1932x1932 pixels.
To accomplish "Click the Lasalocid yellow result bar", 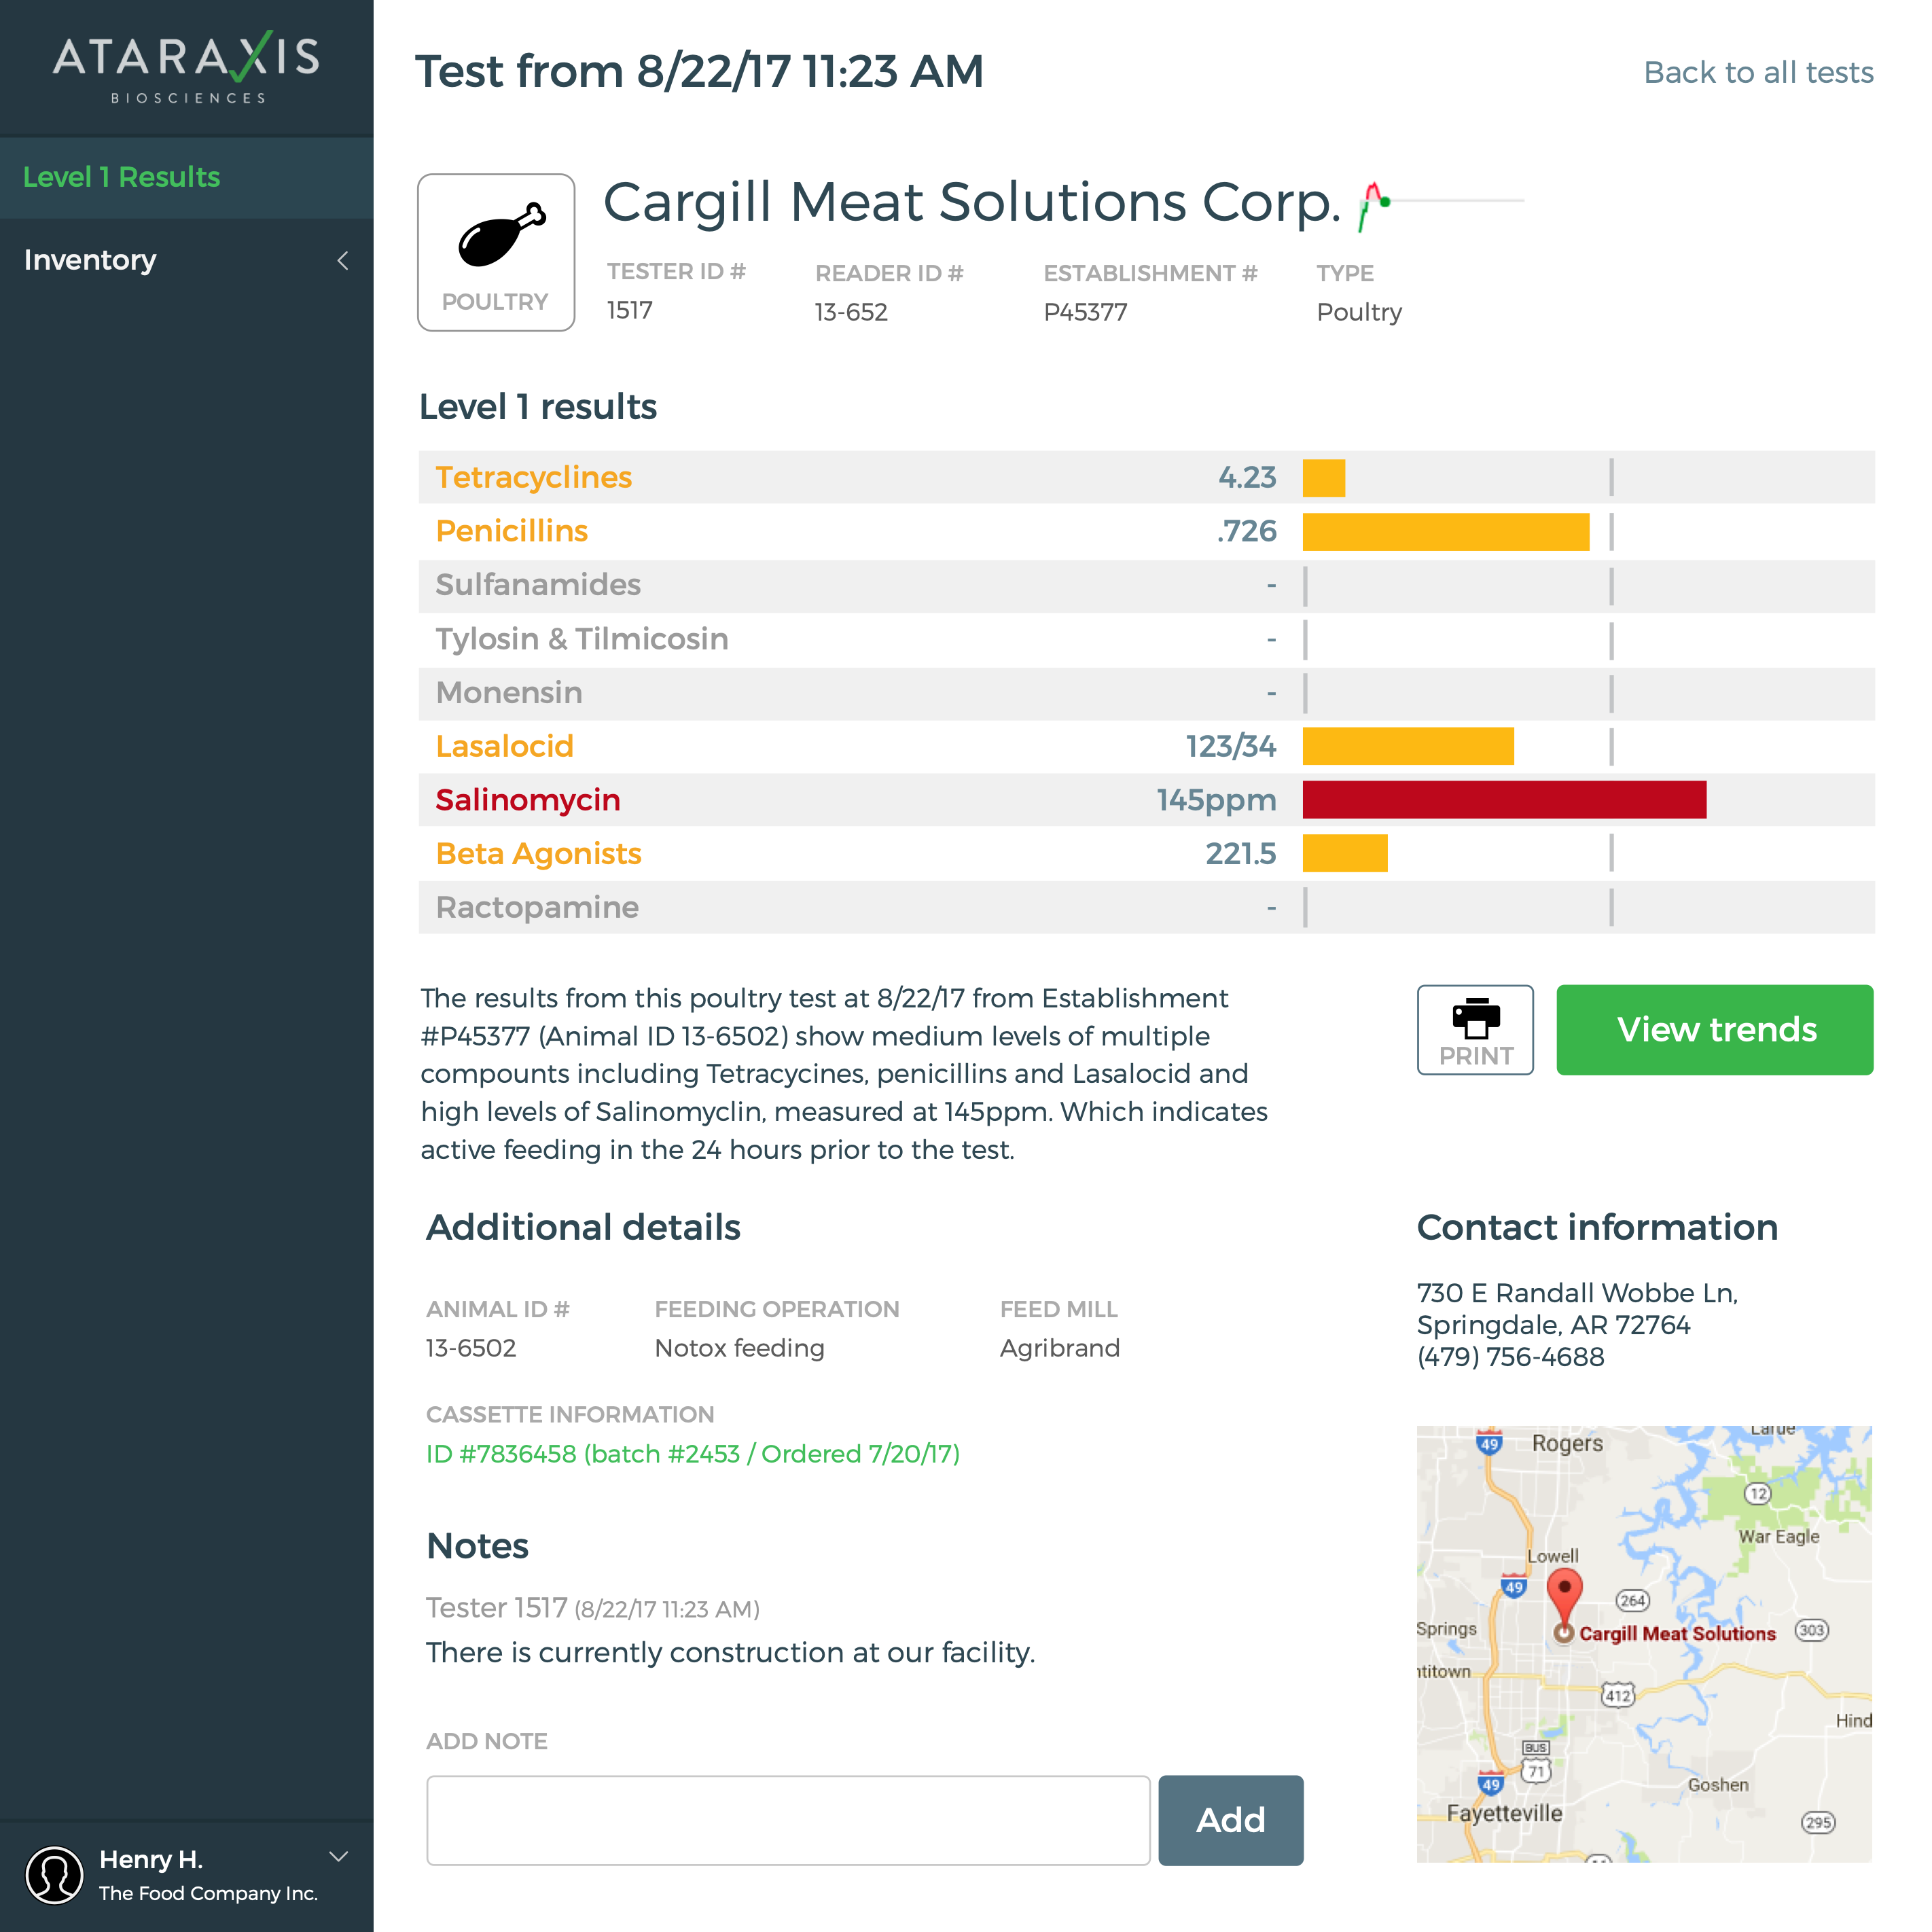I will 1408,746.
